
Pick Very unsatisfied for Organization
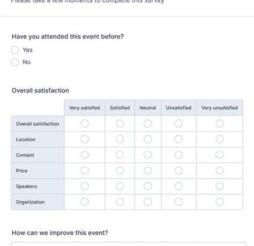pos(220,202)
